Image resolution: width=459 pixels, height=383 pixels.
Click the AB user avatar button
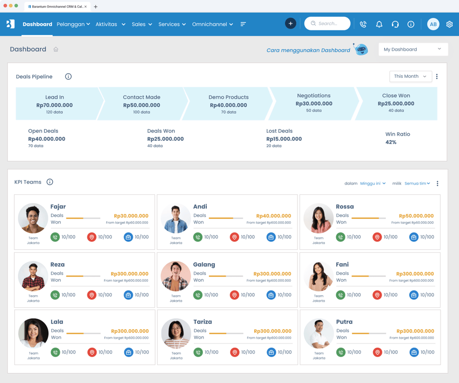(433, 24)
